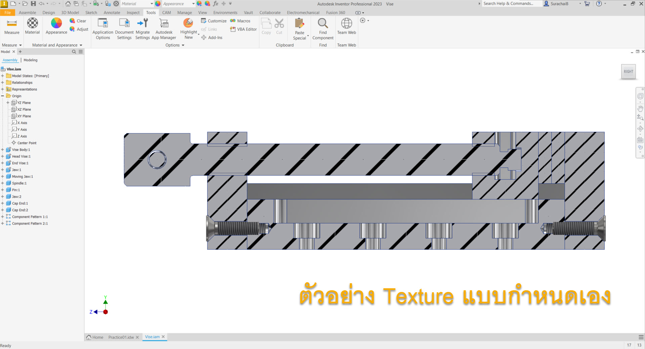Click the RIGHT face of ViewCube
The height and width of the screenshot is (349, 645).
point(628,71)
